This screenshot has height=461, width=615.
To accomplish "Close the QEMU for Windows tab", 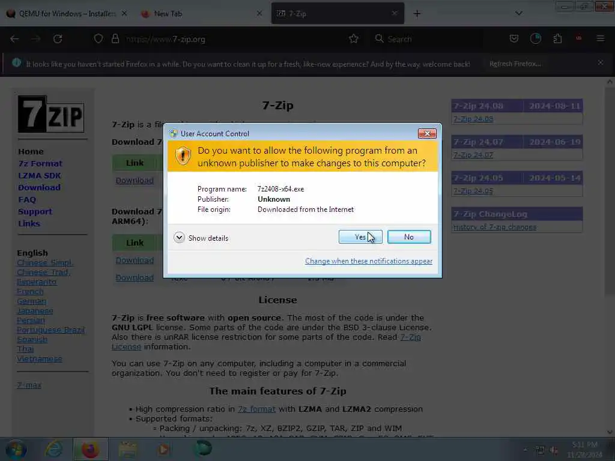I will coord(124,13).
